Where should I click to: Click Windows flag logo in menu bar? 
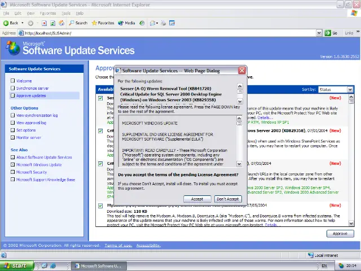click(x=354, y=13)
